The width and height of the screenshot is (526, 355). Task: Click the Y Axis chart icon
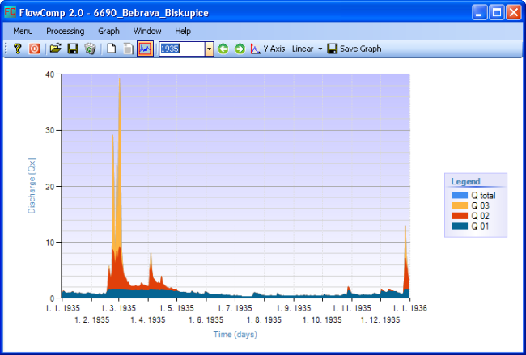tap(256, 49)
